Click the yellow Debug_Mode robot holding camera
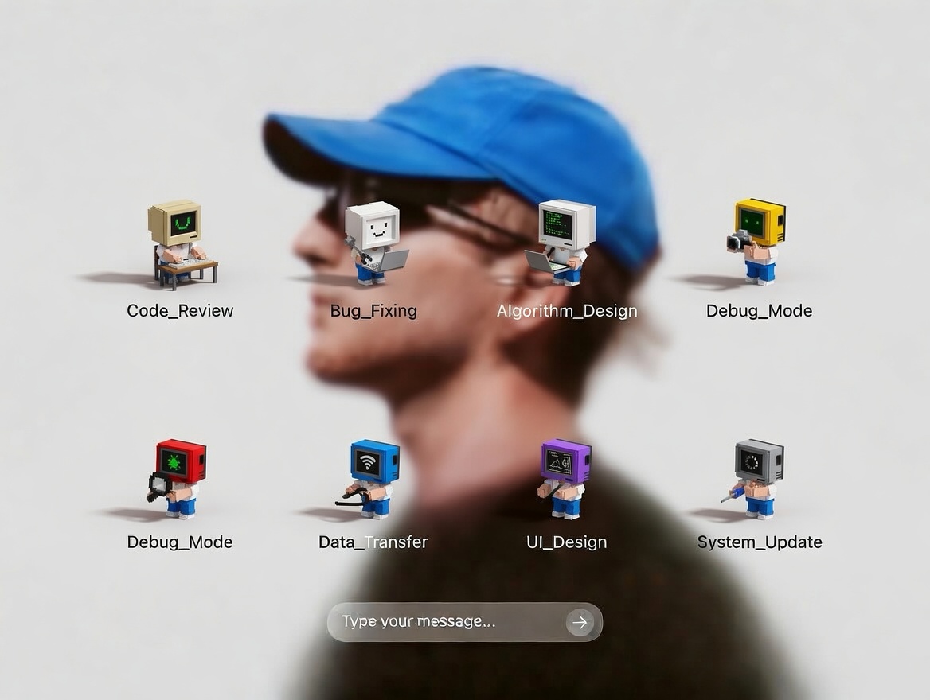Viewport: 930px width, 700px height. pos(758,240)
